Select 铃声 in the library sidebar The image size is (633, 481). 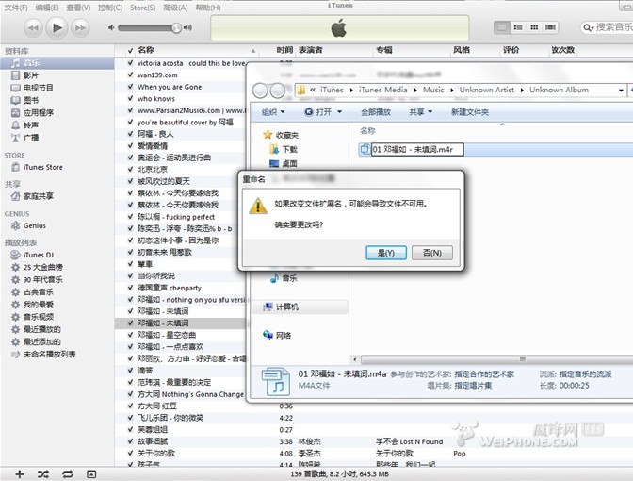31,125
